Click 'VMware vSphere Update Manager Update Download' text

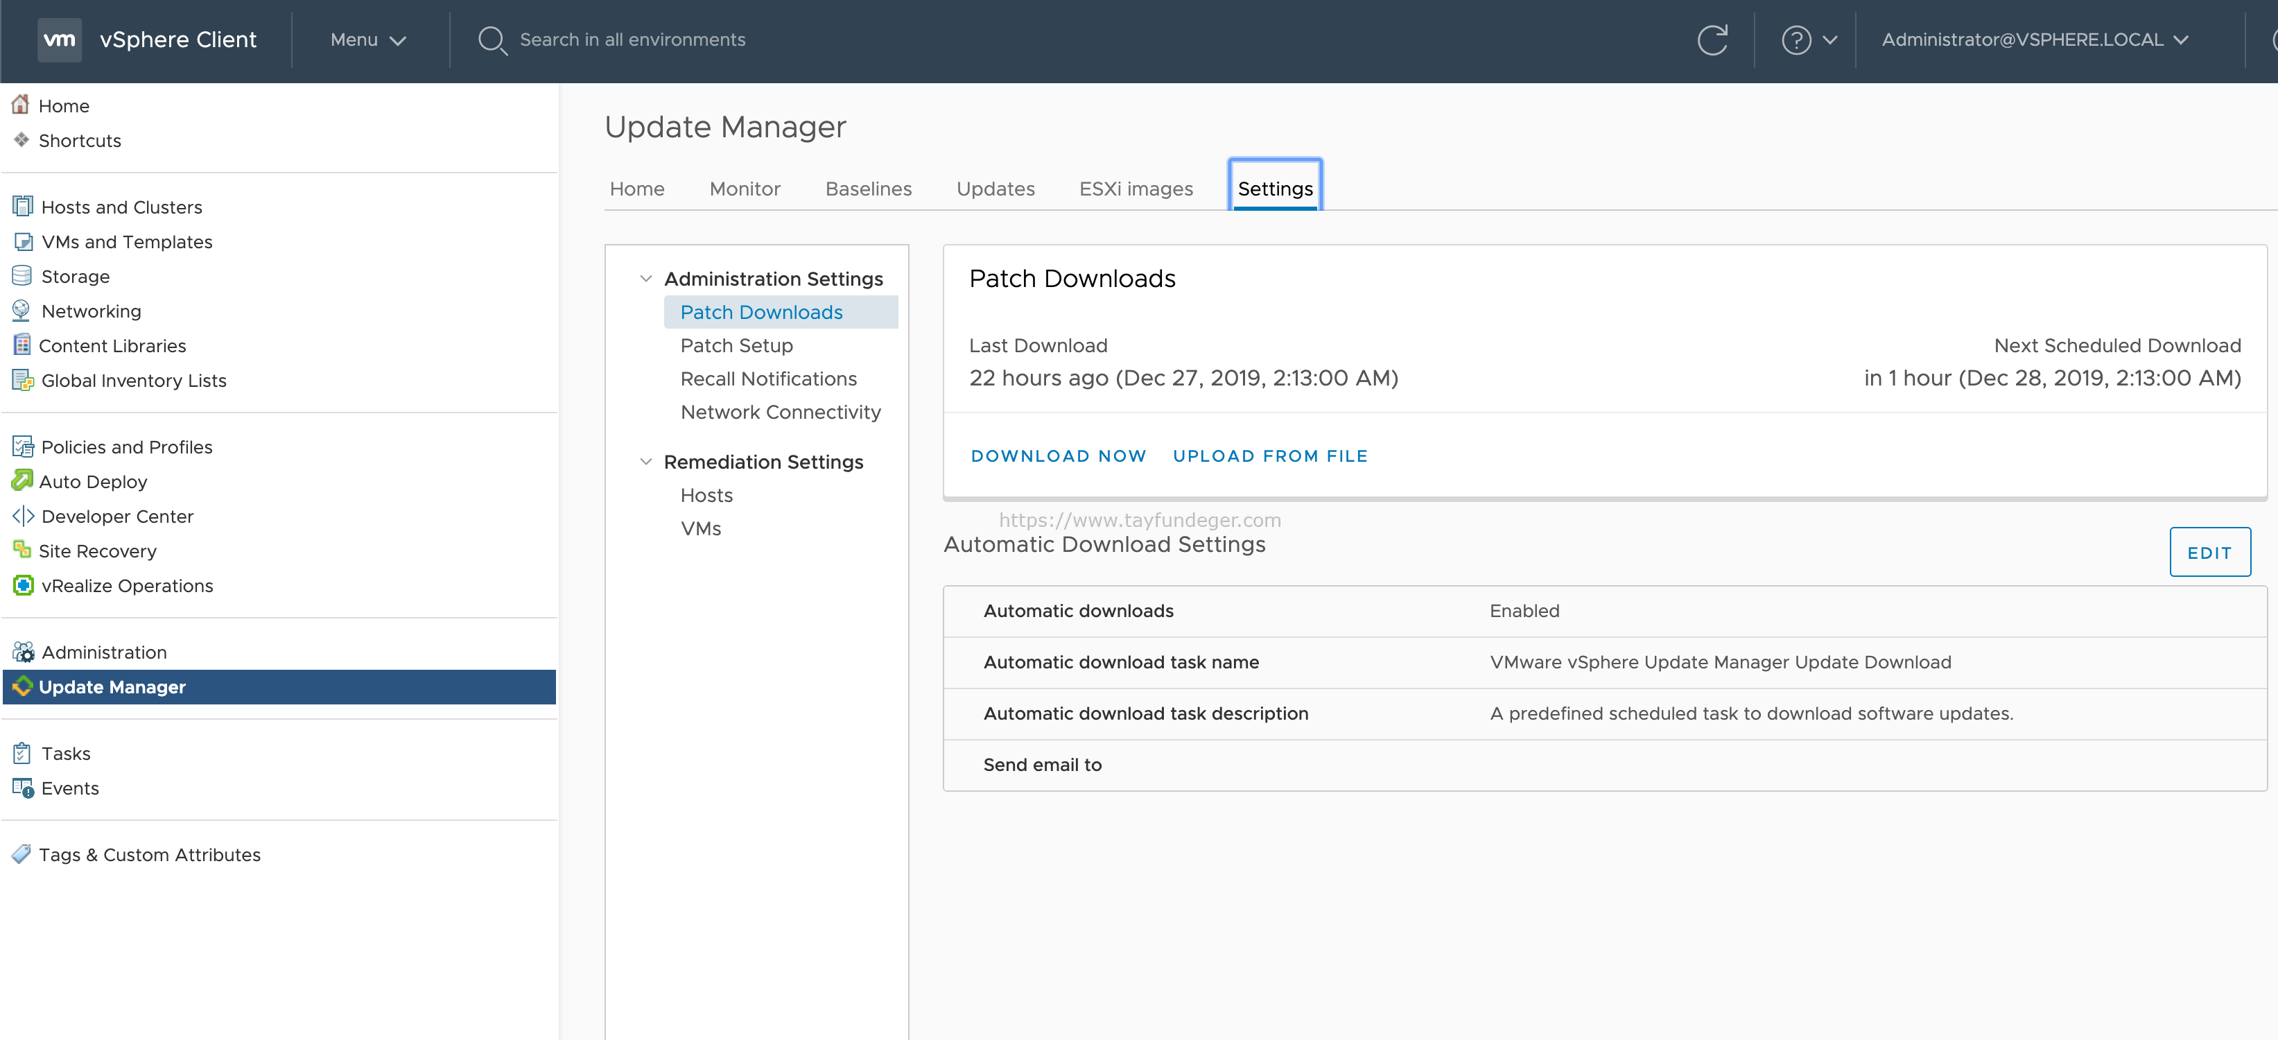click(1720, 662)
